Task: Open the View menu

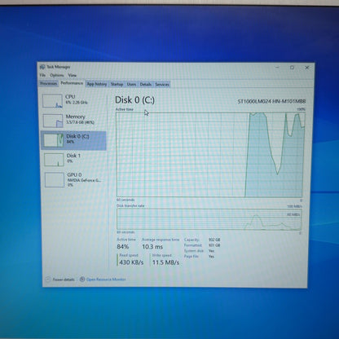Action: (73, 75)
